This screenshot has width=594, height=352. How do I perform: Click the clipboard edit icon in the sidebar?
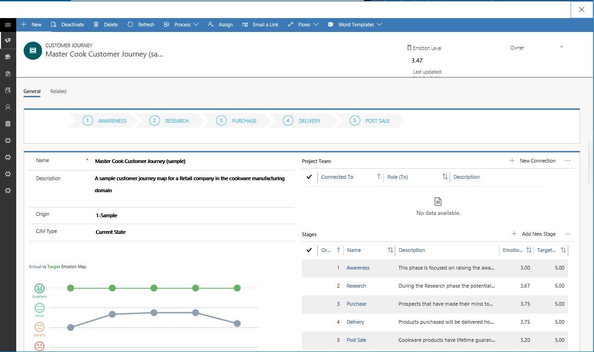[7, 73]
